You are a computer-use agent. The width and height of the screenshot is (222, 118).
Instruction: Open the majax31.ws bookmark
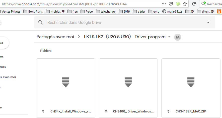tap(172, 12)
